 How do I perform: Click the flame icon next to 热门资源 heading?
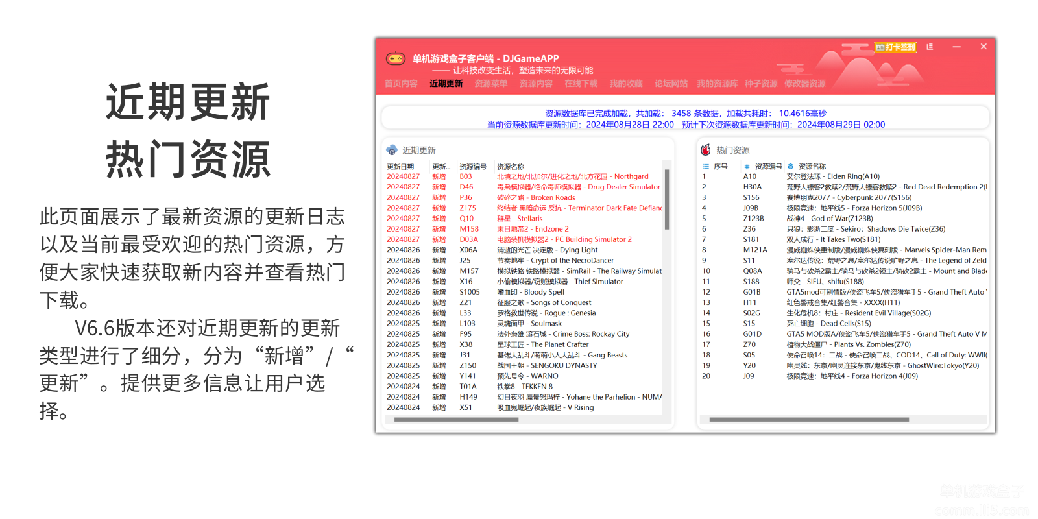[x=706, y=150]
